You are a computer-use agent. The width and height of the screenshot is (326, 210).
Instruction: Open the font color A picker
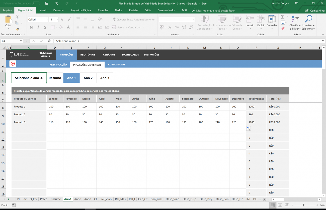pos(68,27)
